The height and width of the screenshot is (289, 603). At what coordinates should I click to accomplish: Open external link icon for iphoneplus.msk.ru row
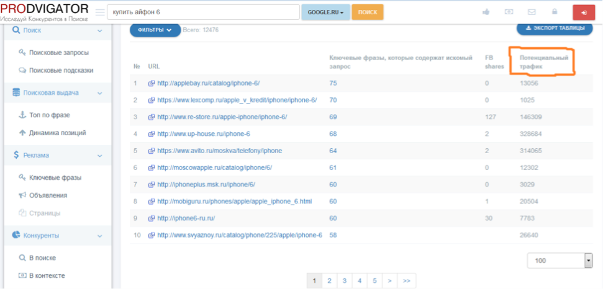point(151,185)
